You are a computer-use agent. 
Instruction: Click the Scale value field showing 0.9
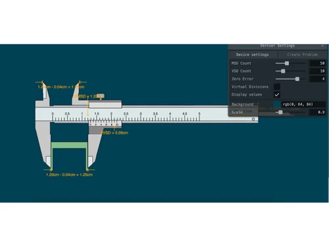pyautogui.click(x=317, y=112)
